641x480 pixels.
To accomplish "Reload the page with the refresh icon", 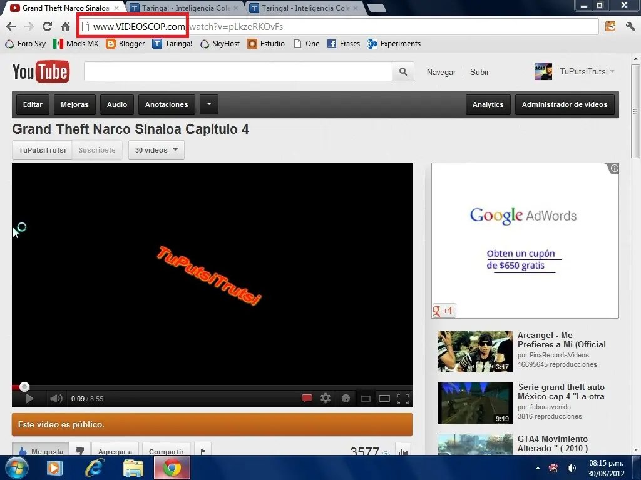I will [x=47, y=27].
